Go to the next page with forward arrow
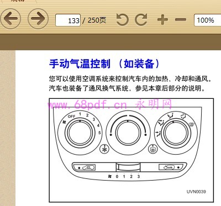The image size is (221, 206). pyautogui.click(x=38, y=19)
